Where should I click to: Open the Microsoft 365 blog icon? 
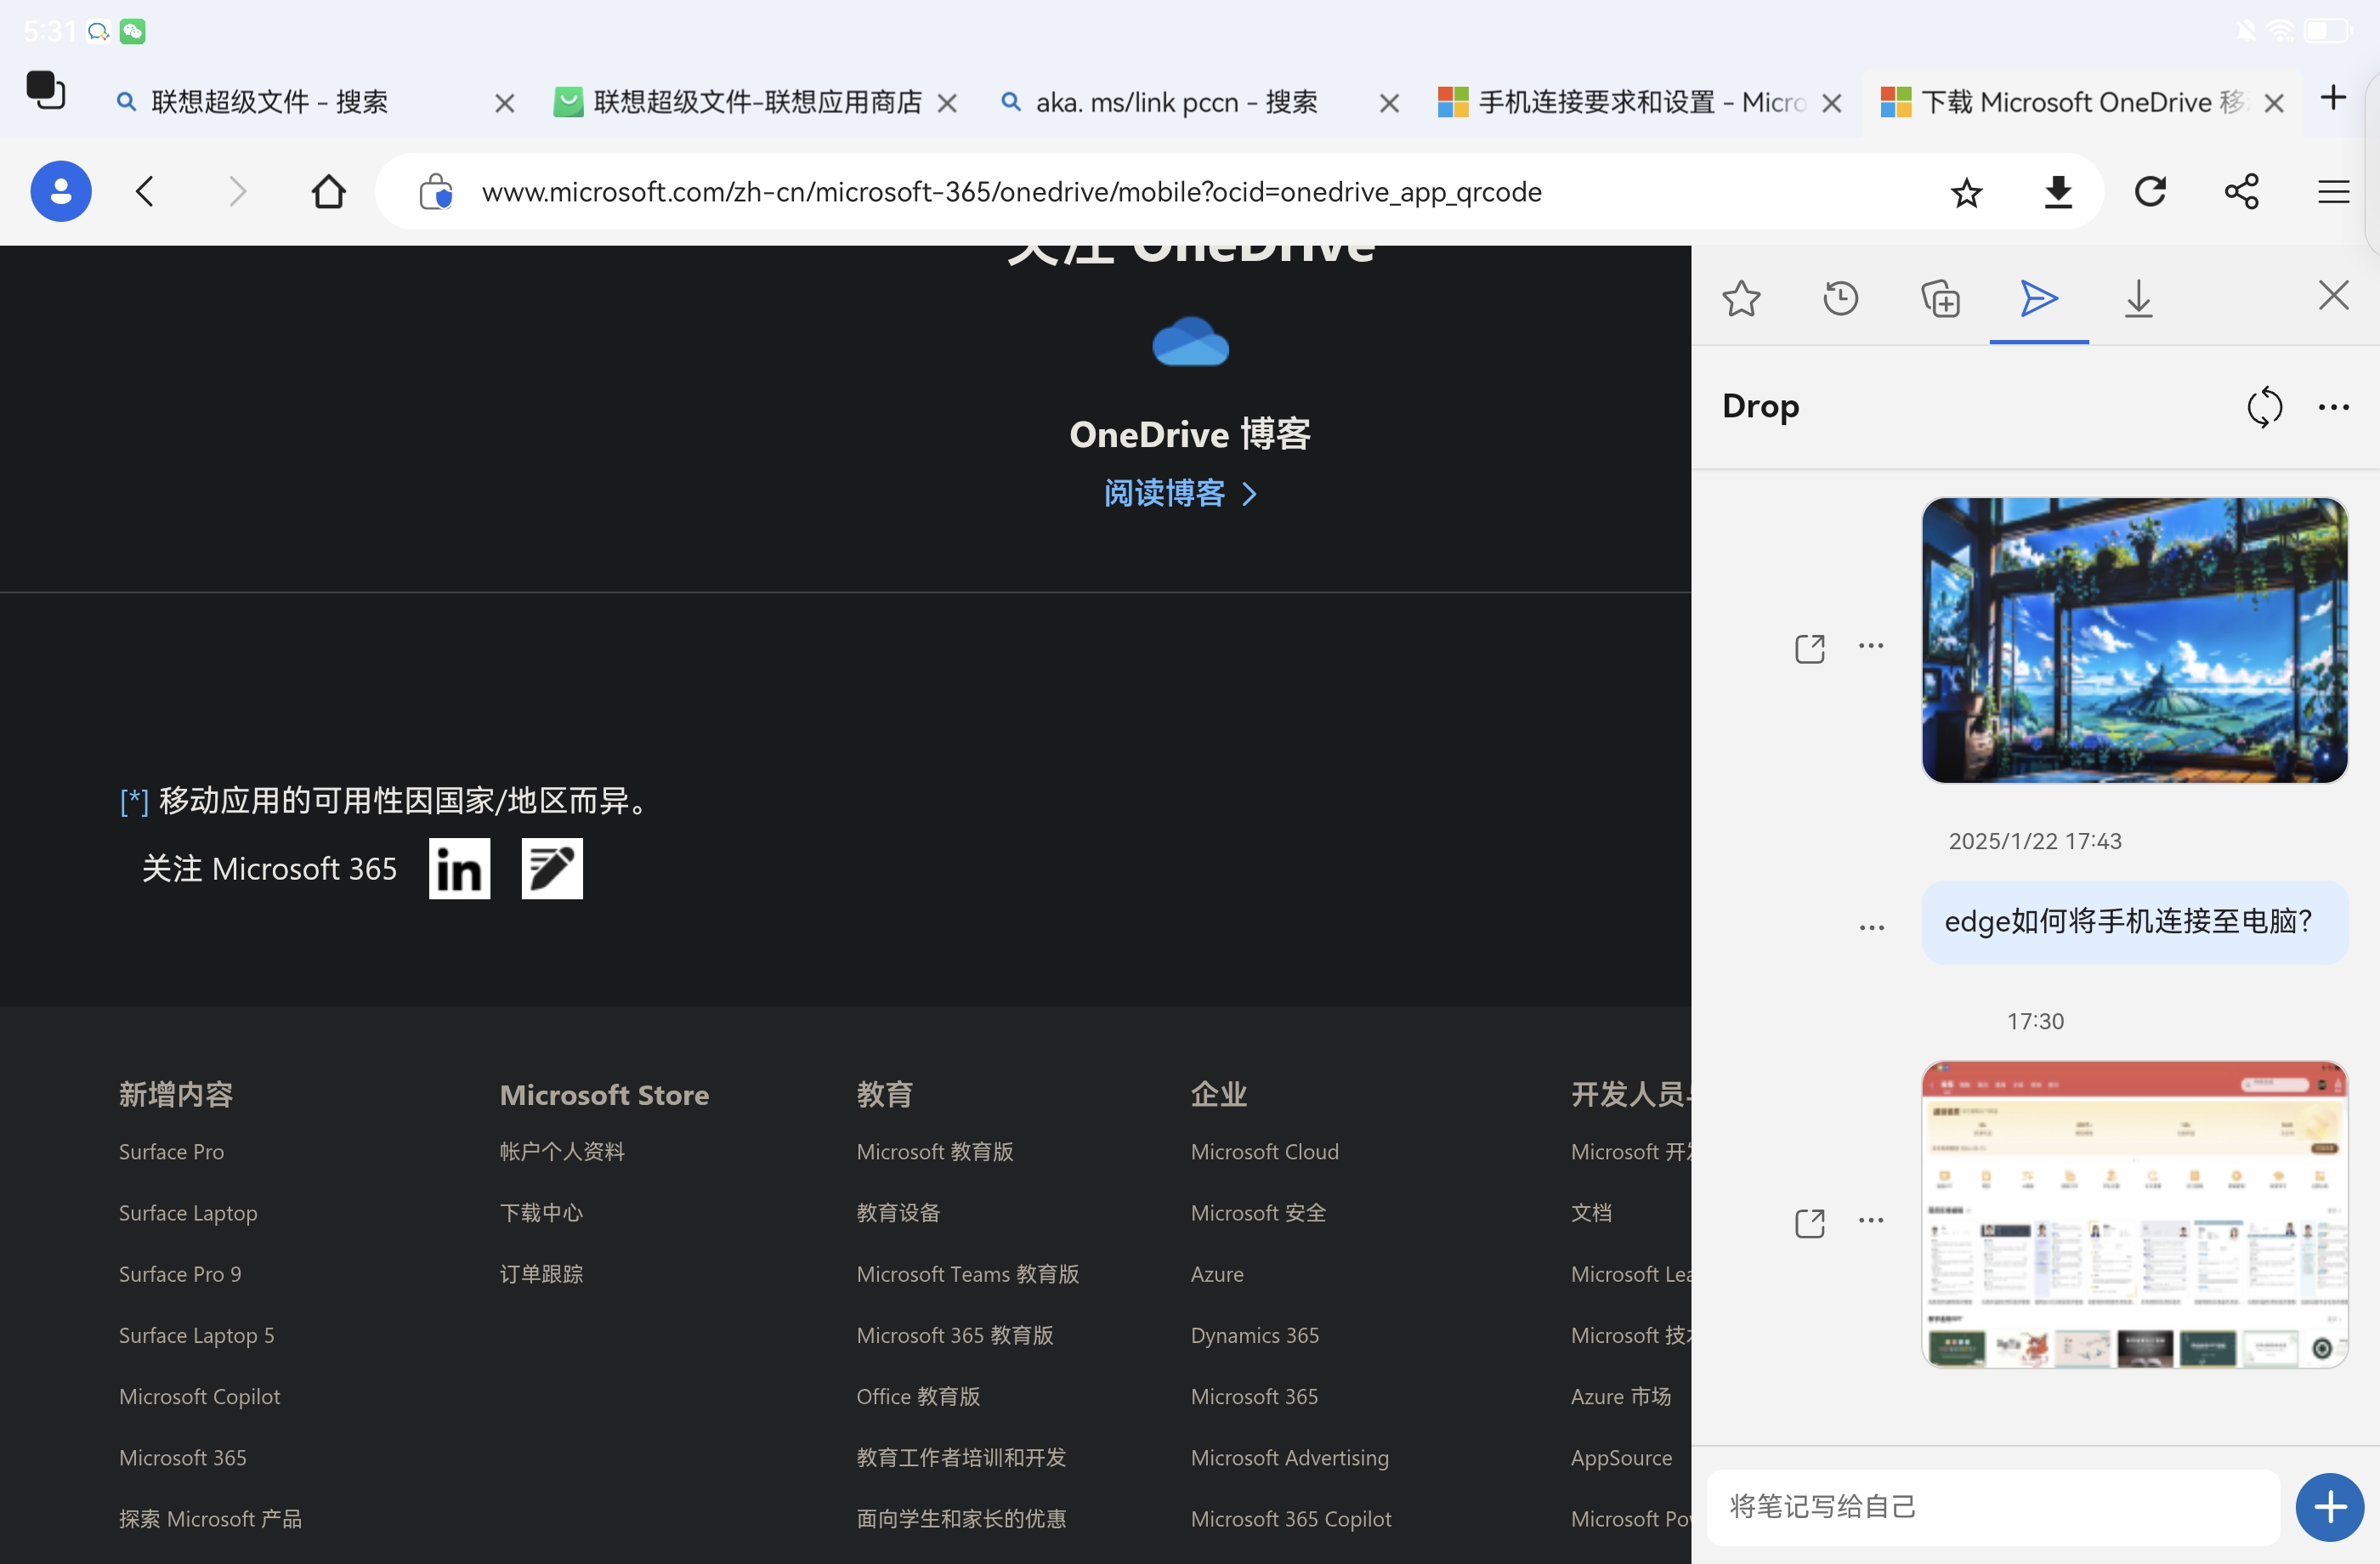(x=552, y=868)
